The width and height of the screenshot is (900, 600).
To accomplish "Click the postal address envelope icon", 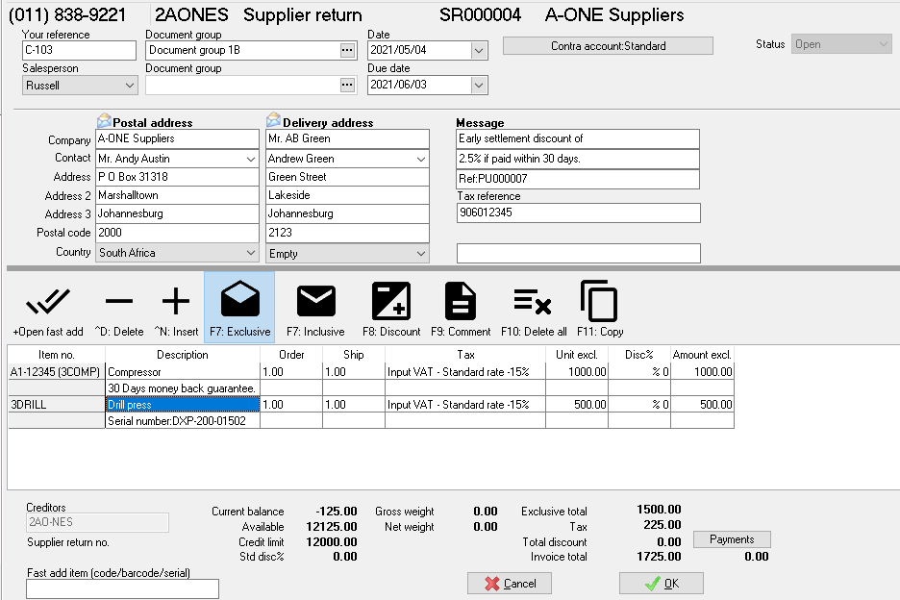I will point(105,121).
